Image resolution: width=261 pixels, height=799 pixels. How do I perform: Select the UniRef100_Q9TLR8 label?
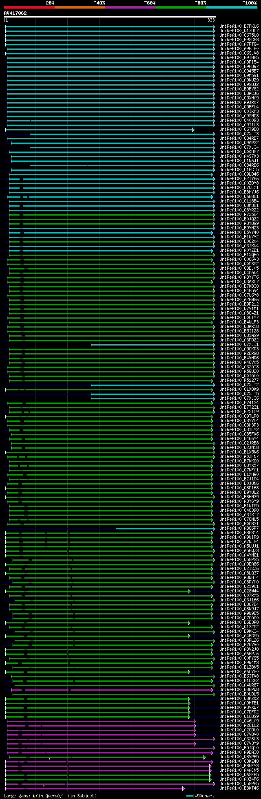239,416
